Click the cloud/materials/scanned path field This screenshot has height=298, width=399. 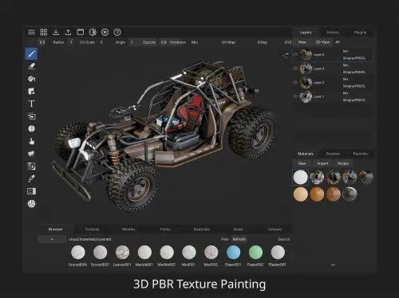tap(90, 239)
